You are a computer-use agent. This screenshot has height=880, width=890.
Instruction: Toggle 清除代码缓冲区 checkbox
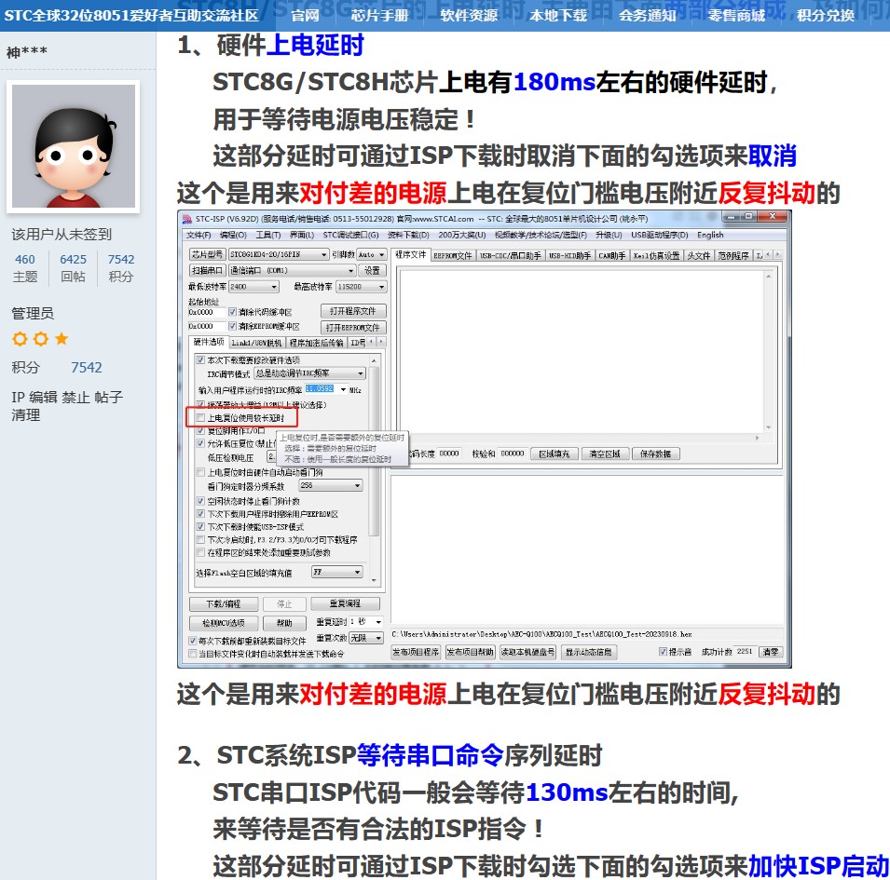pyautogui.click(x=232, y=312)
